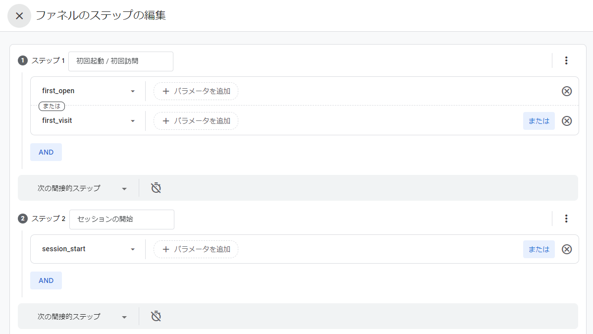Click または button in first_visit row
The image size is (593, 334).
point(539,121)
